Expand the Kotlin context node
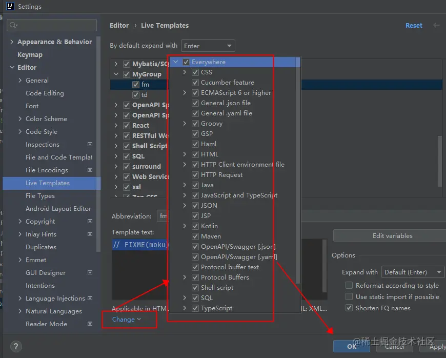The height and width of the screenshot is (358, 446). pyautogui.click(x=185, y=226)
